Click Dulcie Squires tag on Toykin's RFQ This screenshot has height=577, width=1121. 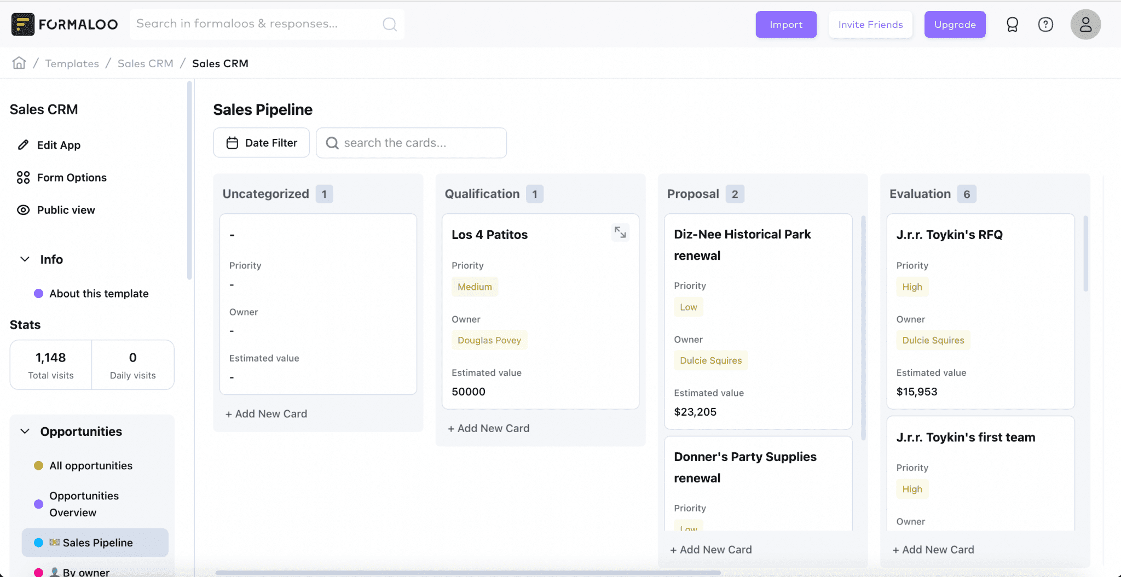click(933, 340)
